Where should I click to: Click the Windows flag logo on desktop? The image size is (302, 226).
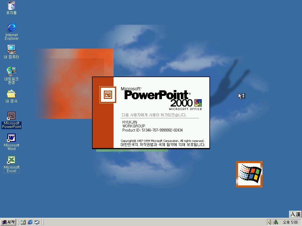(249, 174)
